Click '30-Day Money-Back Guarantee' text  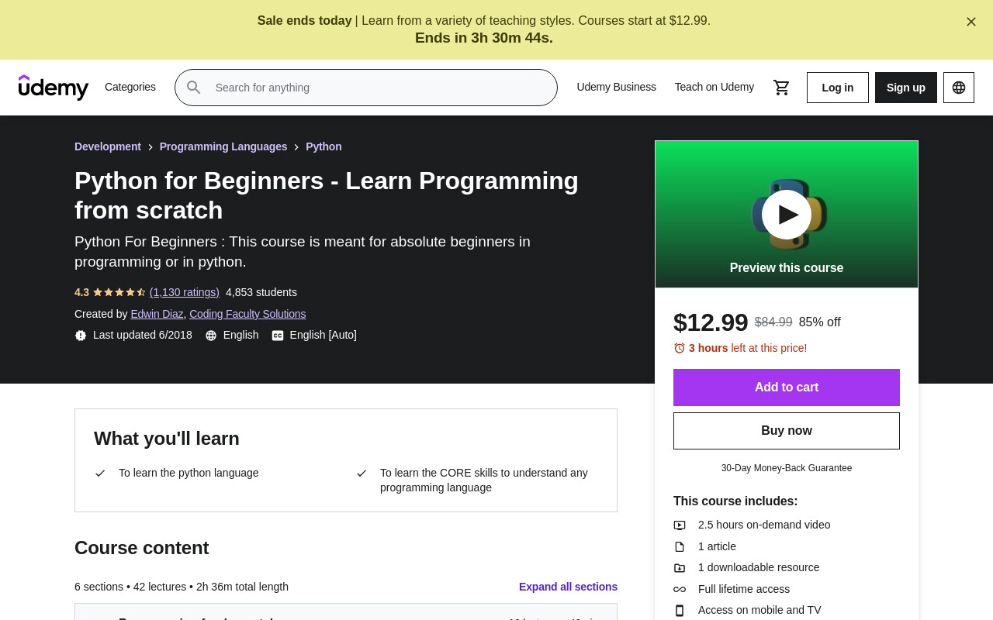pyautogui.click(x=787, y=468)
